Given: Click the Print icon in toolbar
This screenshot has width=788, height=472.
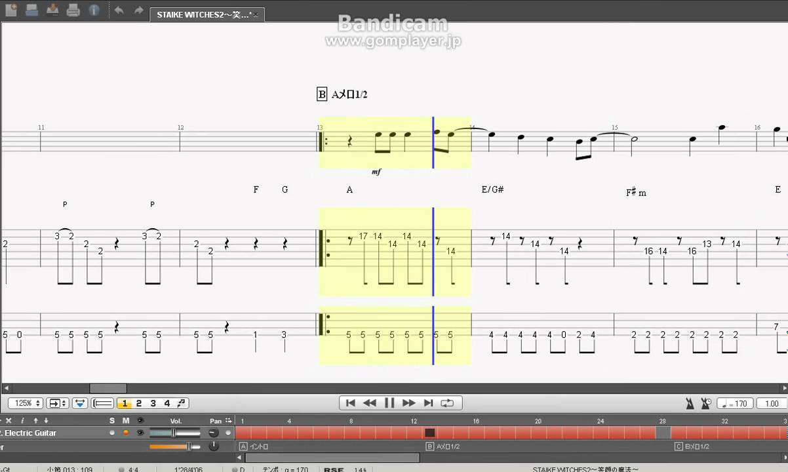Looking at the screenshot, I should point(73,10).
